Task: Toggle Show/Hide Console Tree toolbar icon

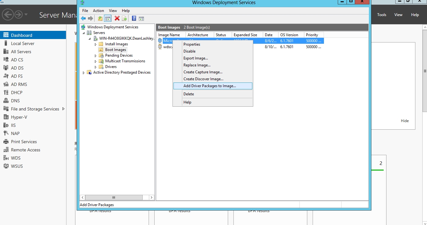Action: pyautogui.click(x=108, y=19)
